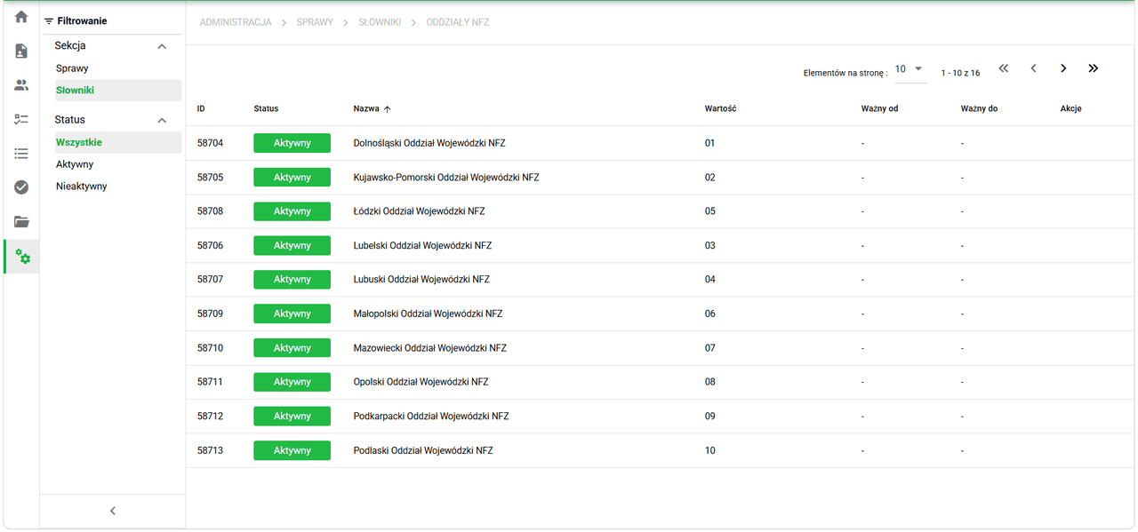Screen dimensions: 1138x532
Task: Click value 03 in Wartość column
Action: click(709, 245)
